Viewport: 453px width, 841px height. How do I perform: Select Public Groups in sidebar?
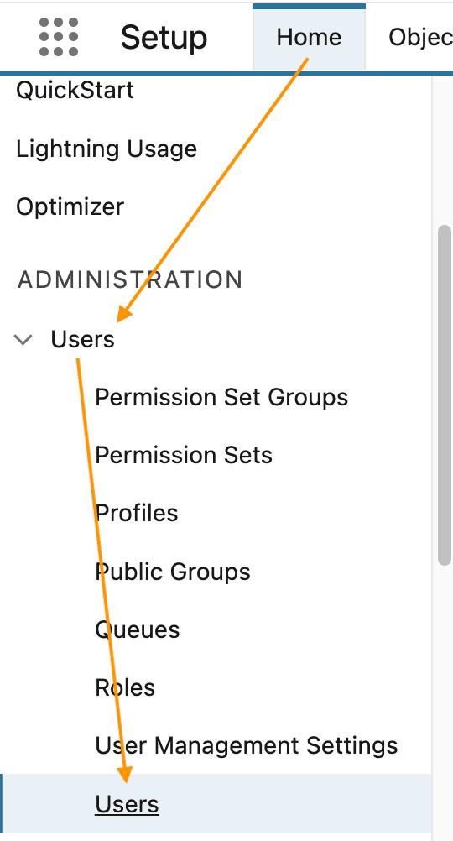173,572
